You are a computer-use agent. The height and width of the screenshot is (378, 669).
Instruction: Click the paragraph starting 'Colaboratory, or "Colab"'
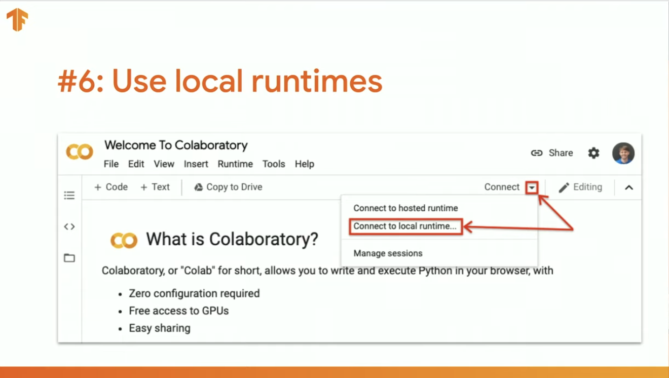(x=327, y=271)
